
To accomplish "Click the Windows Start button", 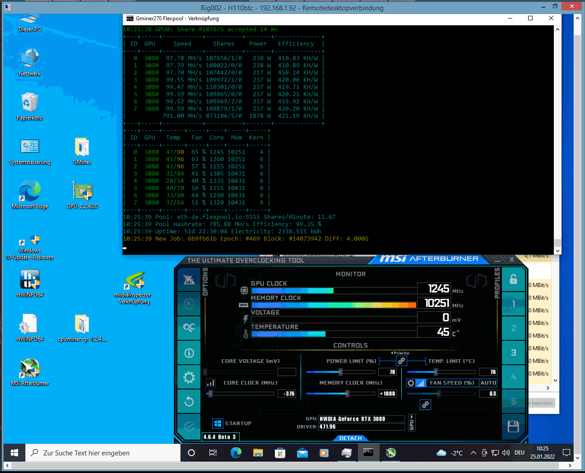I will click(x=14, y=453).
